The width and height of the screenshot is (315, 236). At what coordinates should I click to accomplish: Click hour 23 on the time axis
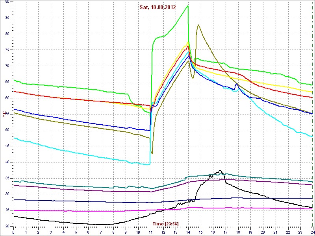(x=300, y=232)
